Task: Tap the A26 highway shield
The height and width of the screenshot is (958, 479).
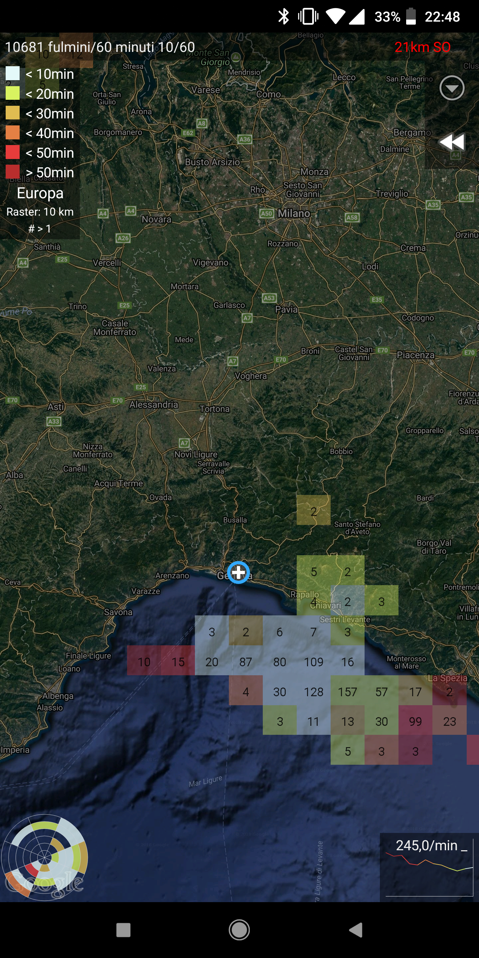Action: pos(123,238)
